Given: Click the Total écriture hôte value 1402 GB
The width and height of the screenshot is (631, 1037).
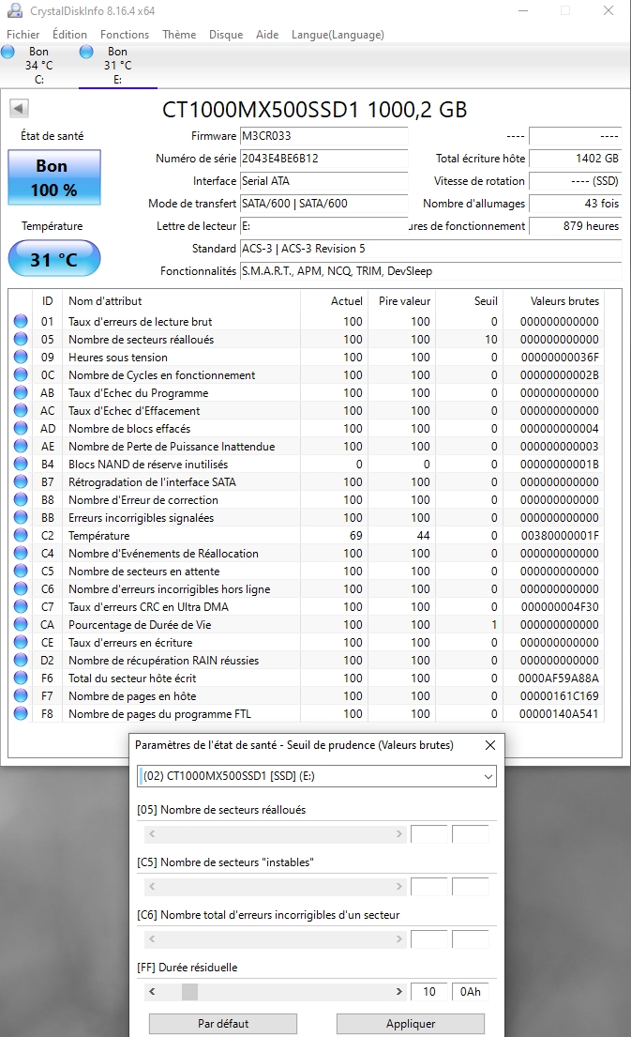Looking at the screenshot, I should (576, 158).
